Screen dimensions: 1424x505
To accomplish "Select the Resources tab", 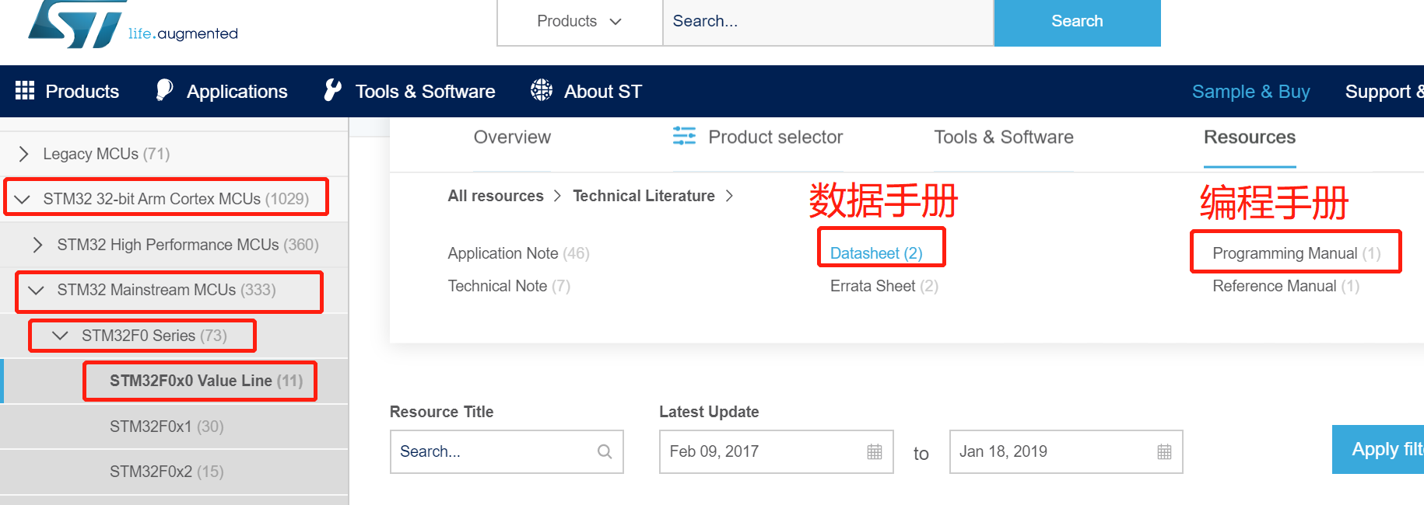I will coord(1250,138).
